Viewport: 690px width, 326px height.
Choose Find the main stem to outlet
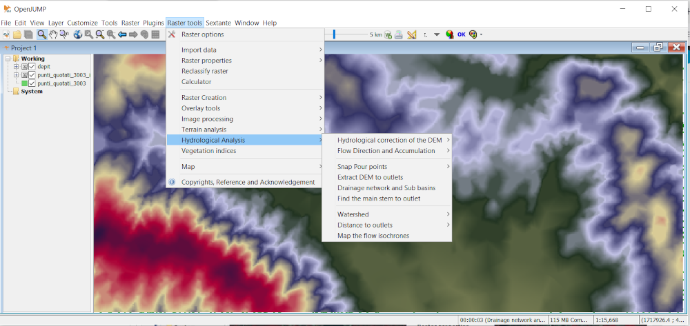pos(387,198)
